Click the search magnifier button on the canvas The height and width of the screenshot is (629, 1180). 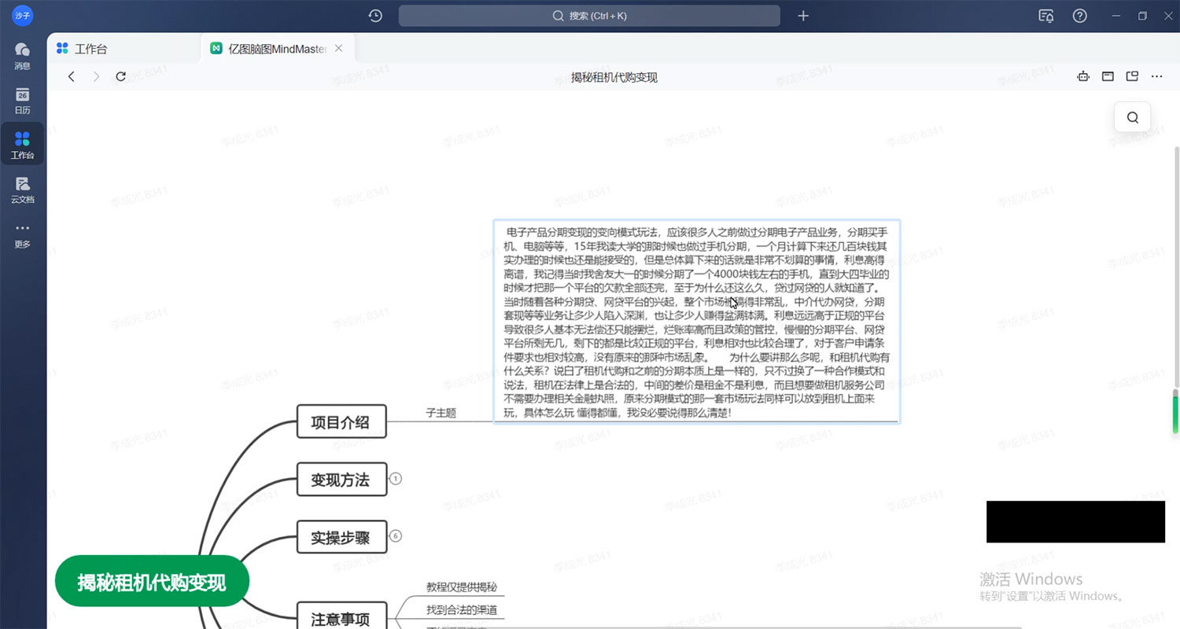[1132, 116]
